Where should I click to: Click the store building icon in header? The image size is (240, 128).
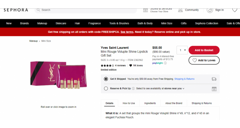pos(145,10)
